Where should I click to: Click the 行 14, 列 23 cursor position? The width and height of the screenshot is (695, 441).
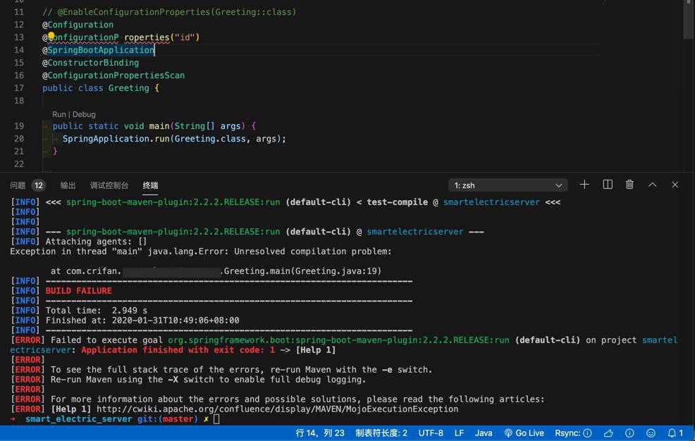point(319,433)
